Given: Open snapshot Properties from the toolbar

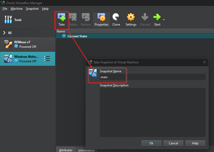Looking at the screenshot, I should (101, 20).
